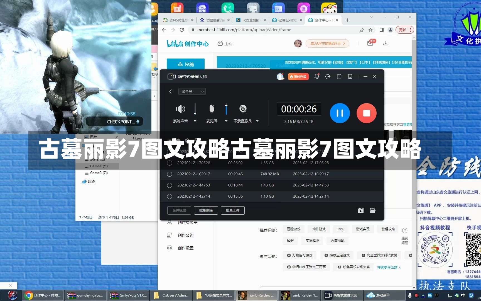Click batch delete button 批量删除
Screen dimensions: 481x301
[x=206, y=210]
